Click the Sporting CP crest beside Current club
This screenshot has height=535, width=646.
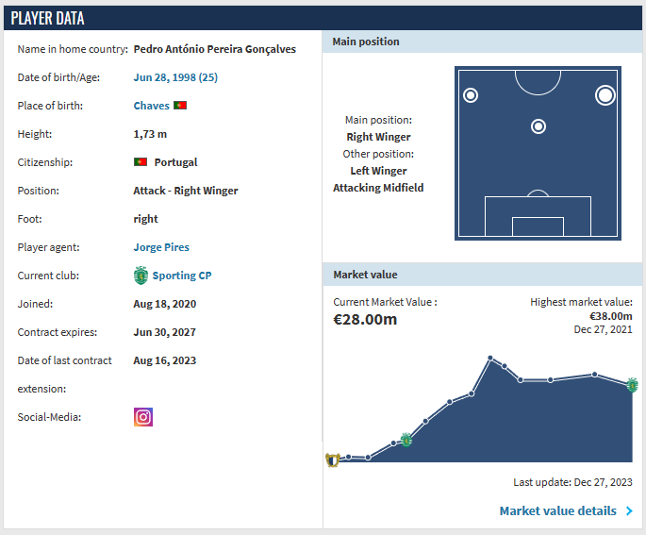141,276
